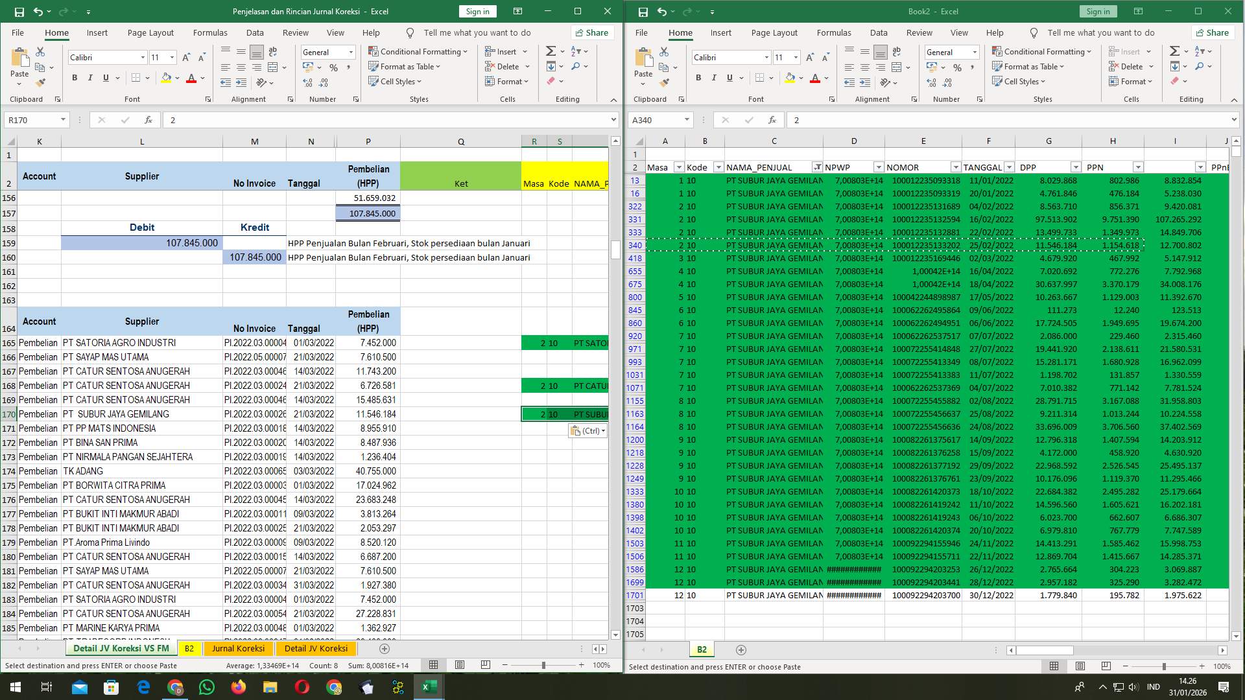Image resolution: width=1245 pixels, height=700 pixels.
Task: Click the Name Box showing A340
Action: 660,119
